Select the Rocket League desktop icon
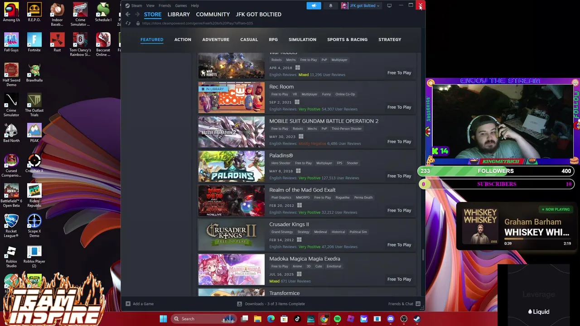Image resolution: width=580 pixels, height=326 pixels. pos(11,226)
